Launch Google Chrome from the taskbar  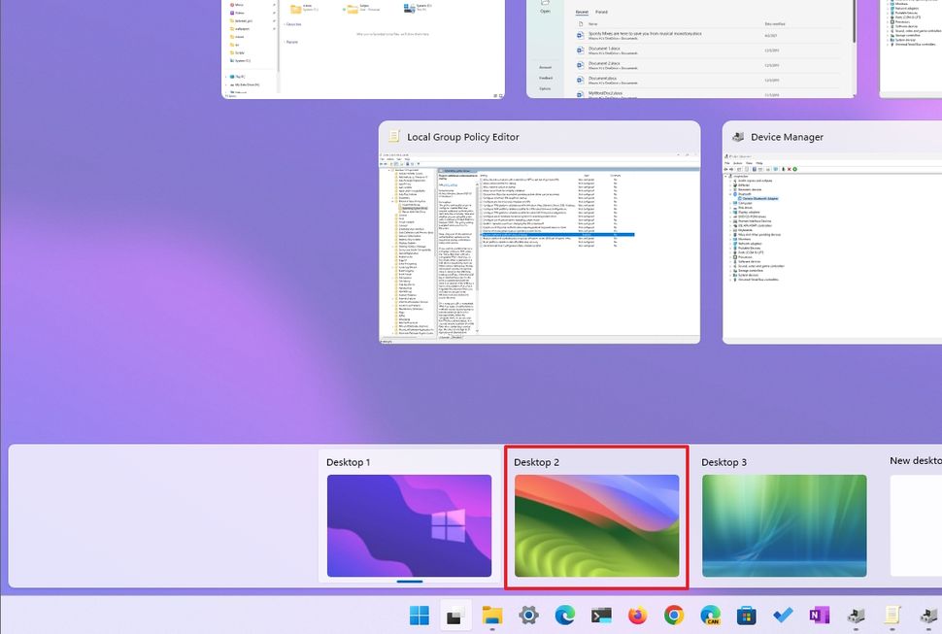(x=675, y=615)
